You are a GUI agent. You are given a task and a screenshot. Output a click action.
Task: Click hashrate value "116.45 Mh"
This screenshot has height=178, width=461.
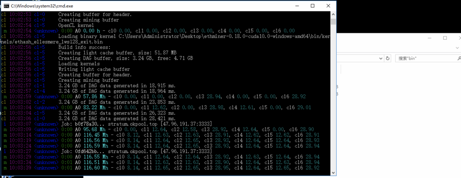tap(96, 135)
